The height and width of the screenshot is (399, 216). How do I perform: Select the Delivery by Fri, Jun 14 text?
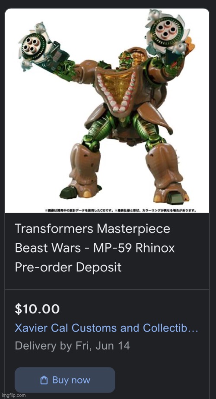(72, 346)
